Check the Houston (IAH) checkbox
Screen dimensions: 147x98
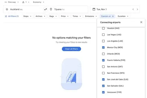(103, 28)
